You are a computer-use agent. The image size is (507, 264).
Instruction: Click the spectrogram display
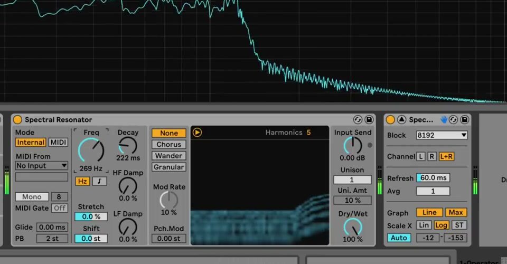(260, 192)
